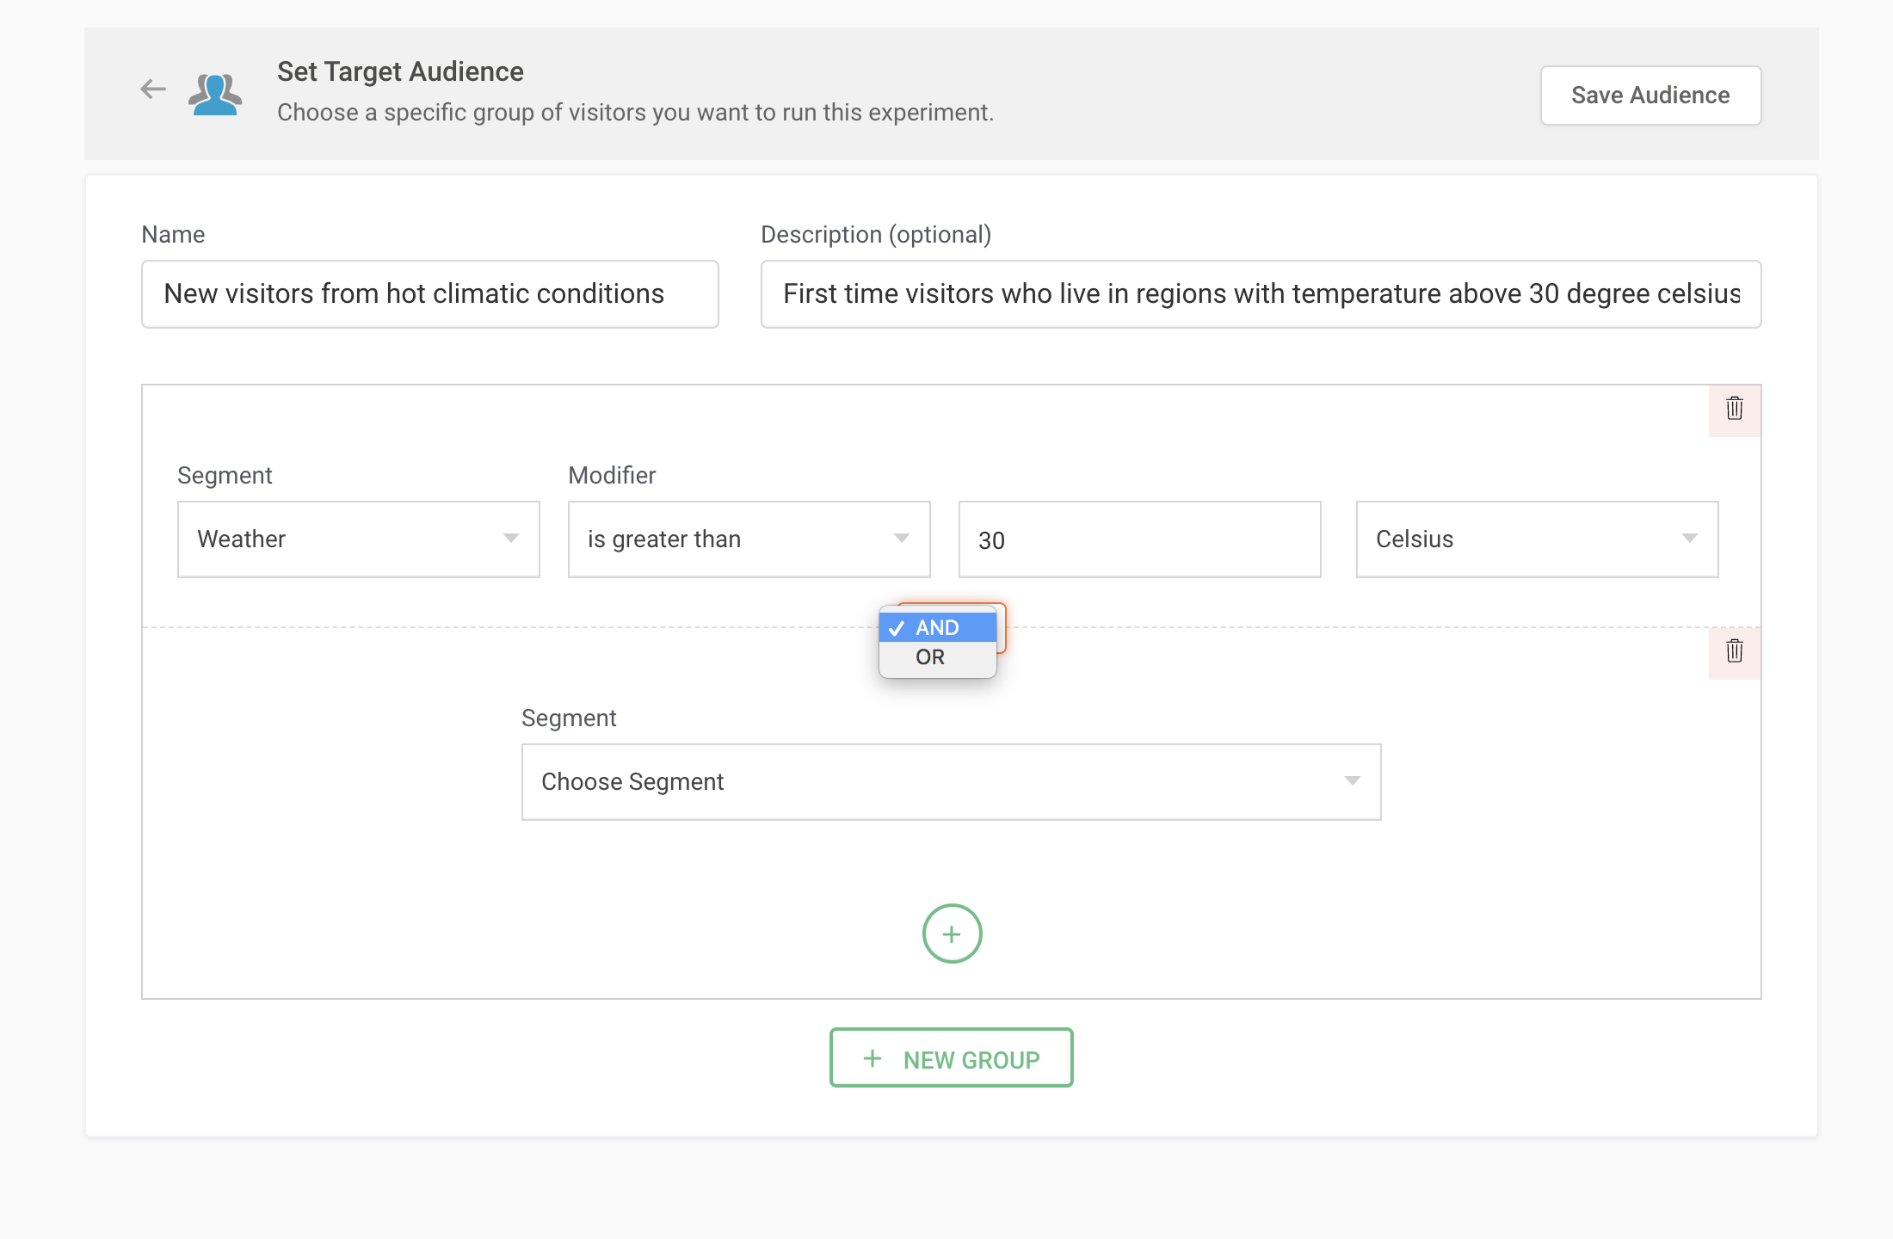
Task: Click the temperature value field showing 30
Action: [x=1138, y=540]
